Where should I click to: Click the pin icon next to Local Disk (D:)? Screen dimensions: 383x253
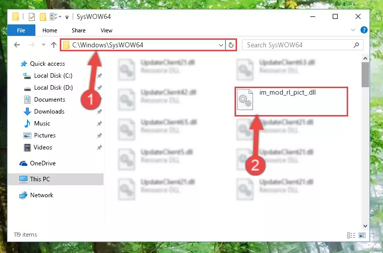[x=99, y=88]
